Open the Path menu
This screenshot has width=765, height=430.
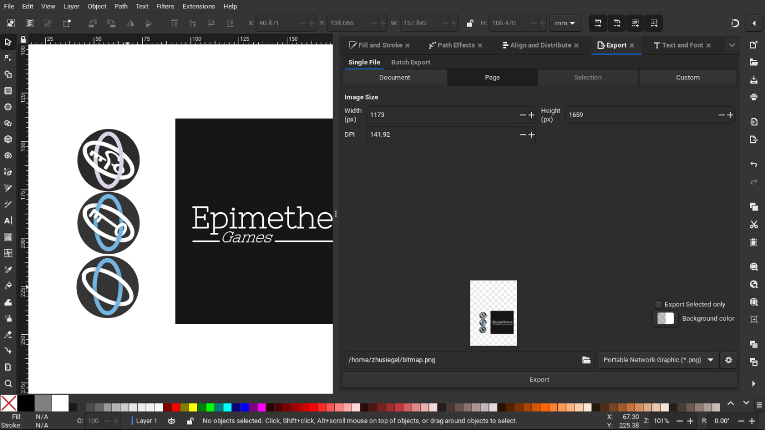(121, 6)
